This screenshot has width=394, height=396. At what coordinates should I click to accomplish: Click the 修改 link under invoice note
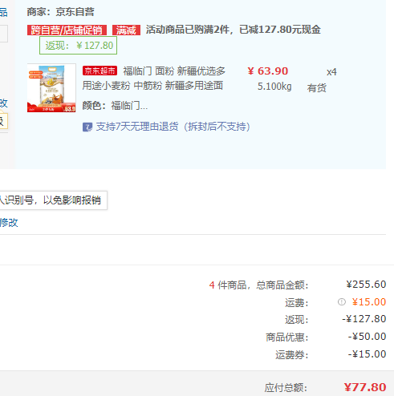click(x=9, y=223)
